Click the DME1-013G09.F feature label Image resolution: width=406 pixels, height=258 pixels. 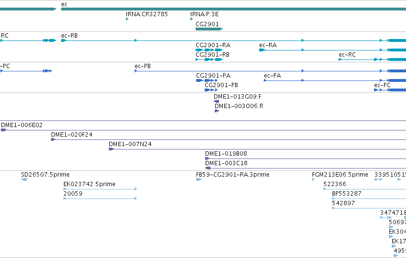point(238,97)
